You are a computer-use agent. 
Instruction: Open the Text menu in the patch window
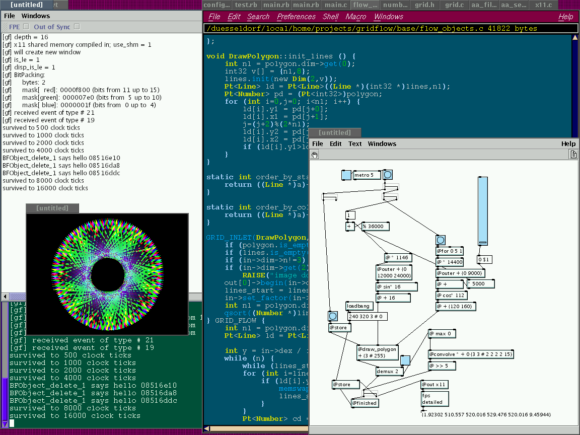tap(355, 144)
